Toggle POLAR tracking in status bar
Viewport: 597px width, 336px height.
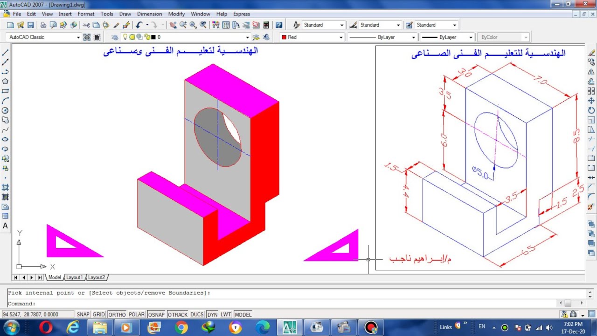pyautogui.click(x=137, y=315)
